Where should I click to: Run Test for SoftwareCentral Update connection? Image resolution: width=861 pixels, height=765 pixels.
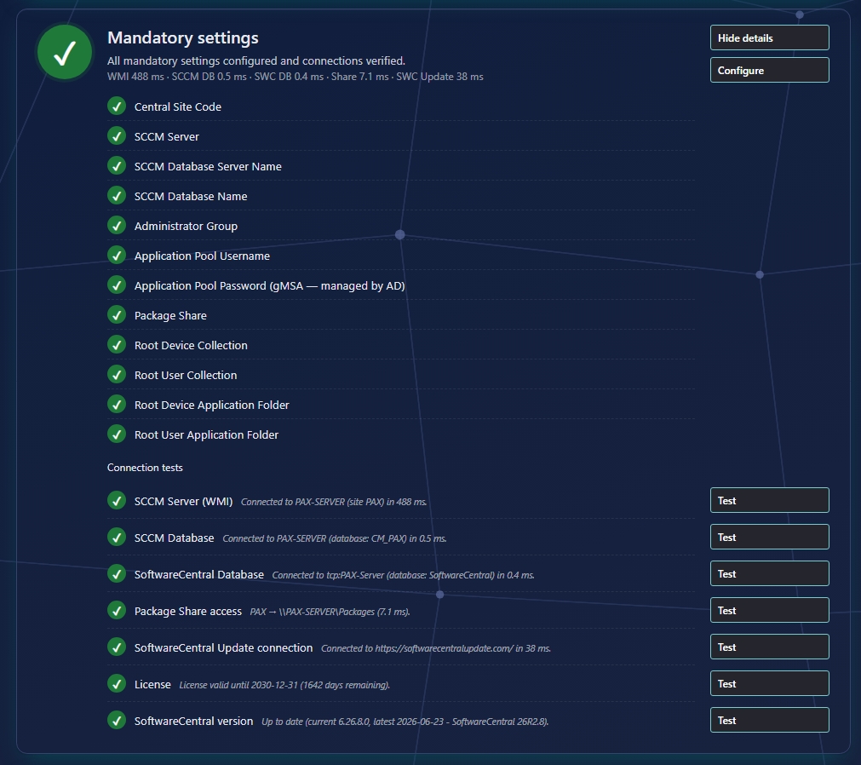(769, 647)
